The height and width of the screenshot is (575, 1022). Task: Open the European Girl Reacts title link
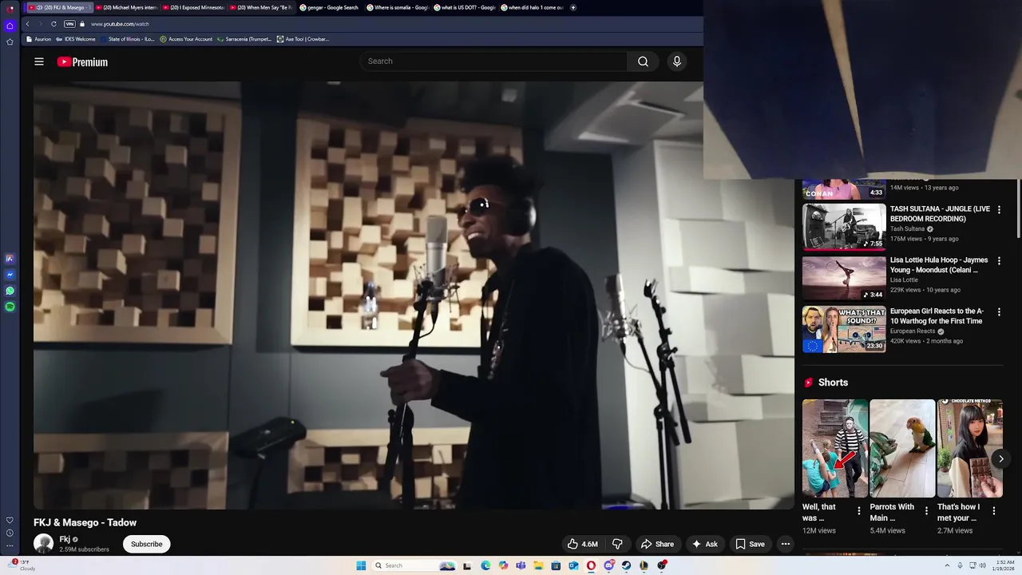click(937, 316)
